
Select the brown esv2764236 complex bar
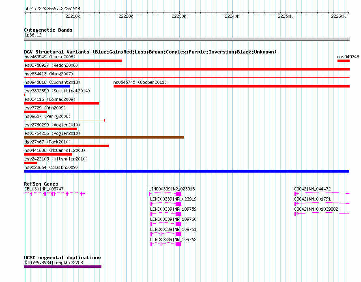pyautogui.click(x=104, y=137)
